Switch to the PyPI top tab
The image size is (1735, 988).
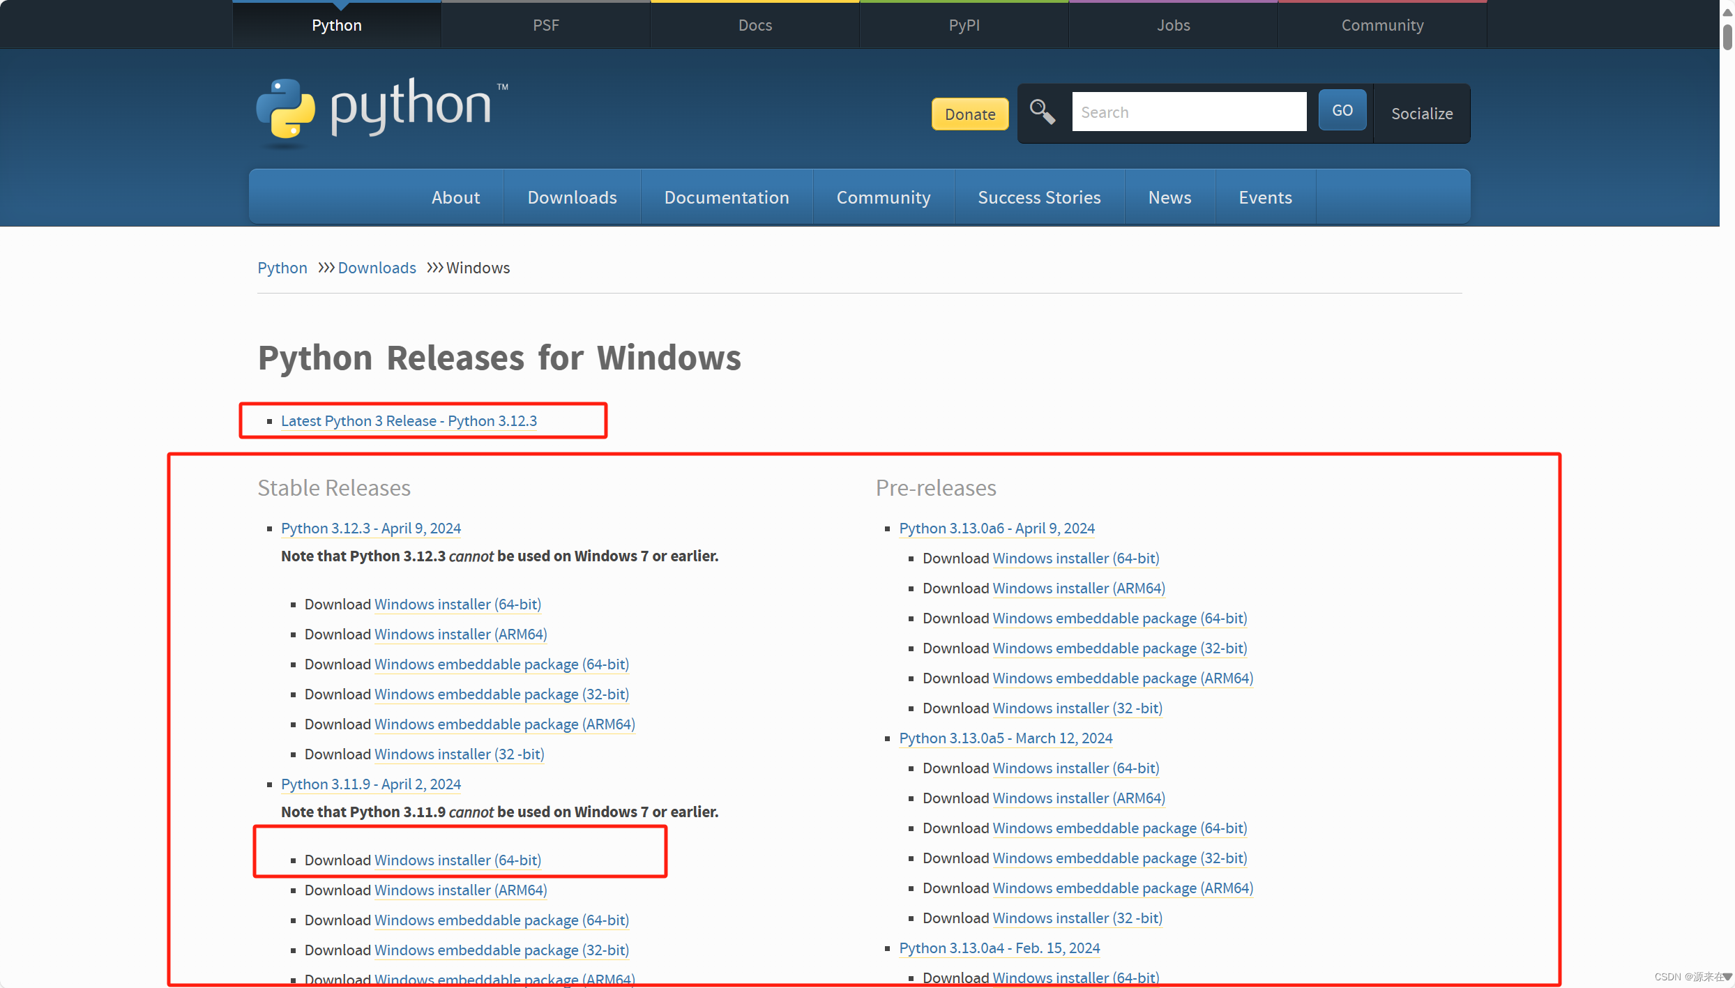point(964,25)
